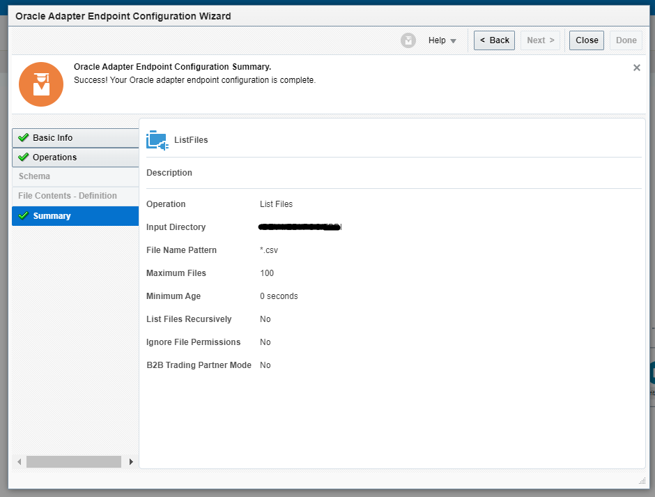This screenshot has height=497, width=655.
Task: Click checkmark icon on Summary step
Action: 24,215
